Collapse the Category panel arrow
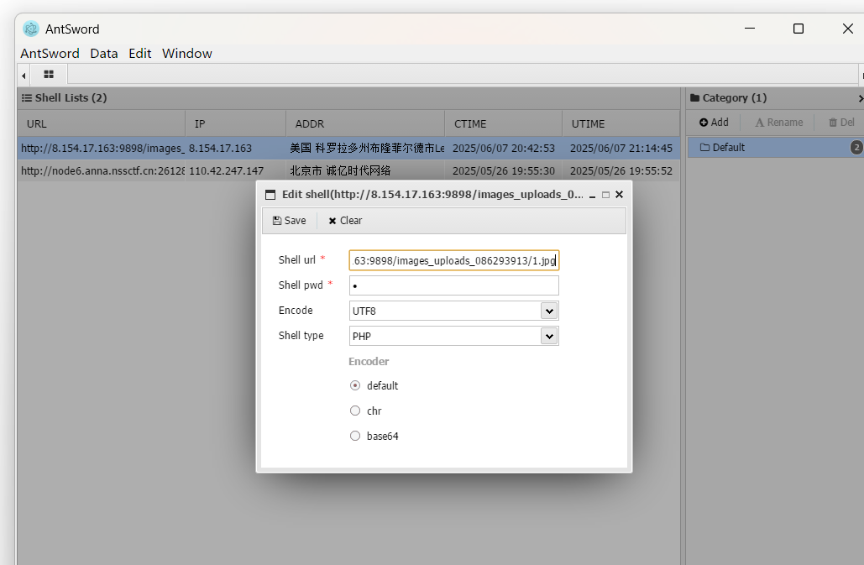 860,98
